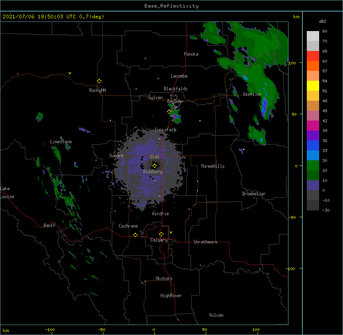Click the Drumheller label
The width and height of the screenshot is (343, 335).
point(254,194)
